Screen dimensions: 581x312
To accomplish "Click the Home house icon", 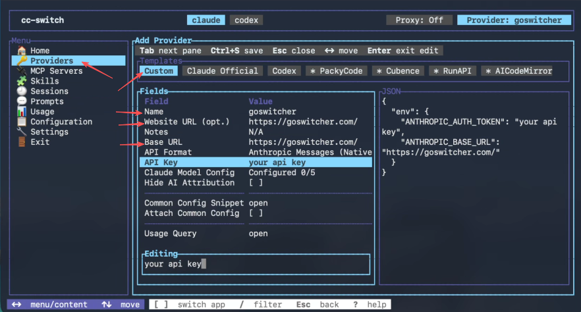I will pos(22,50).
